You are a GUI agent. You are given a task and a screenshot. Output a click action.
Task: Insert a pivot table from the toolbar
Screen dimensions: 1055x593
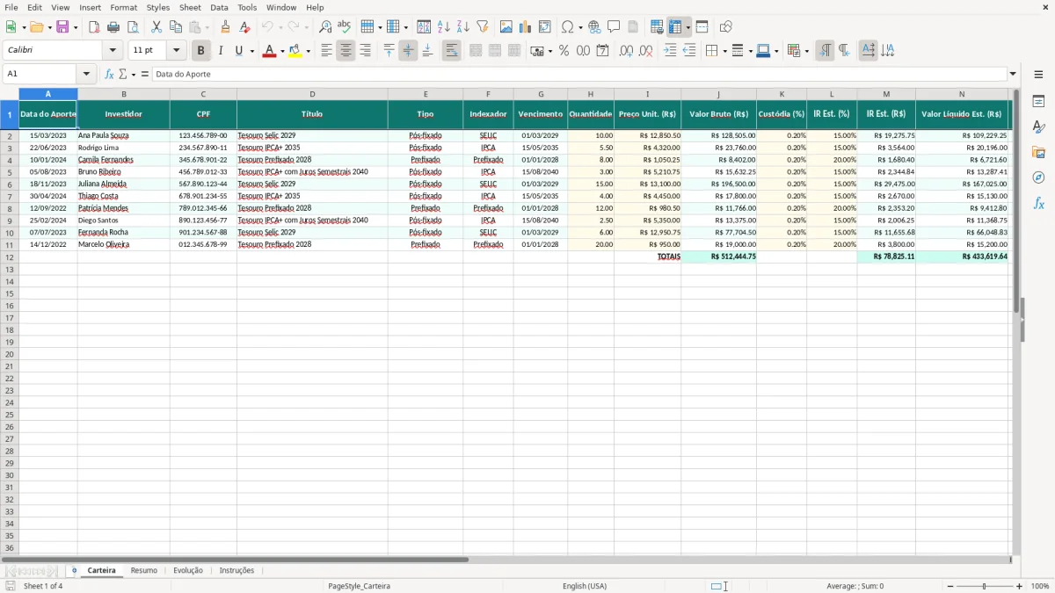point(545,27)
